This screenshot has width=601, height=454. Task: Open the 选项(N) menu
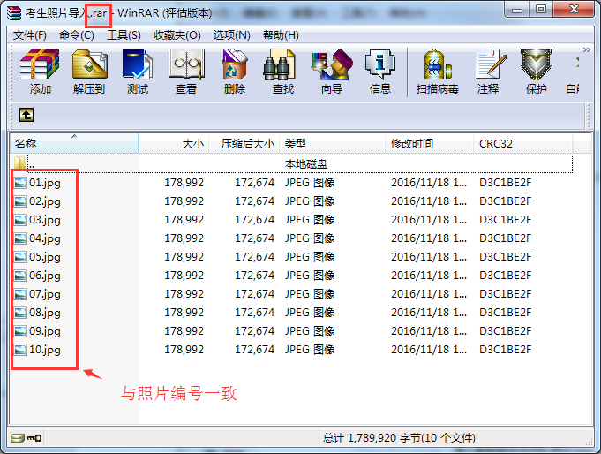tap(231, 35)
